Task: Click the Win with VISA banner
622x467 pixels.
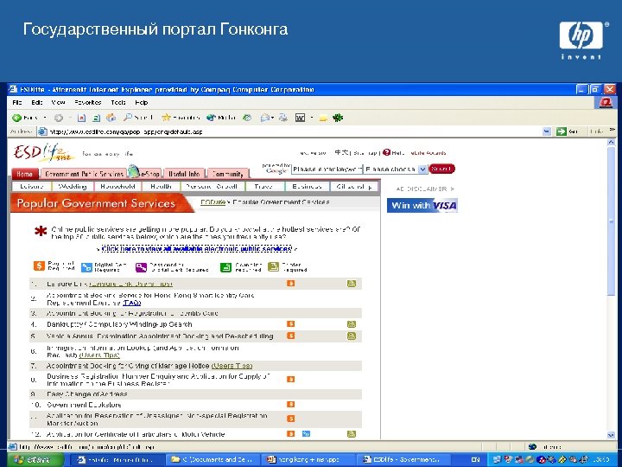Action: coord(422,205)
